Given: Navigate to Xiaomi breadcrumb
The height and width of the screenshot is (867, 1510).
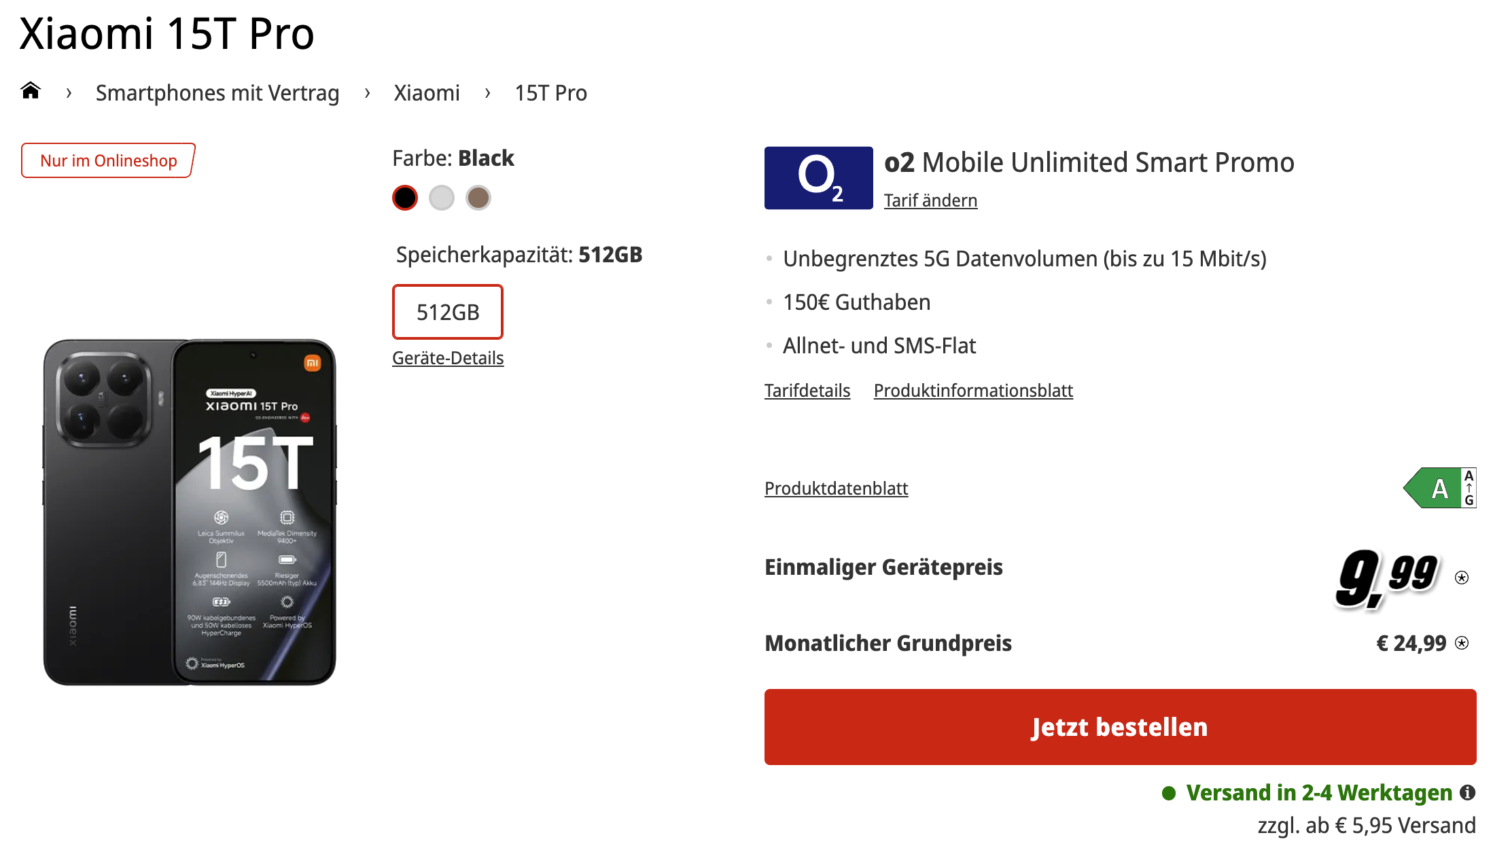Looking at the screenshot, I should 427,93.
